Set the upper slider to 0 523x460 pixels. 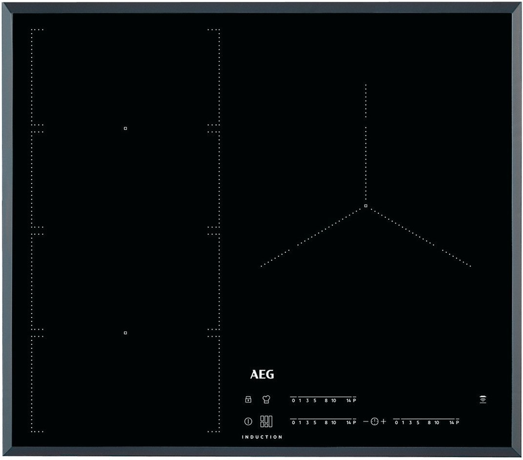[294, 401]
